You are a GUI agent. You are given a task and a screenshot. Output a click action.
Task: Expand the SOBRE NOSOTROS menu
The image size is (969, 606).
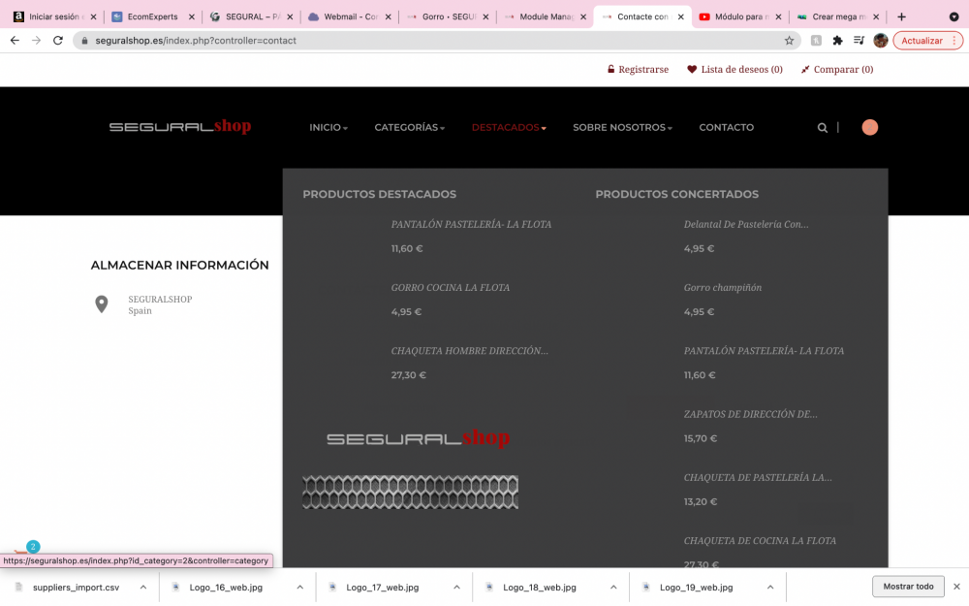[622, 127]
